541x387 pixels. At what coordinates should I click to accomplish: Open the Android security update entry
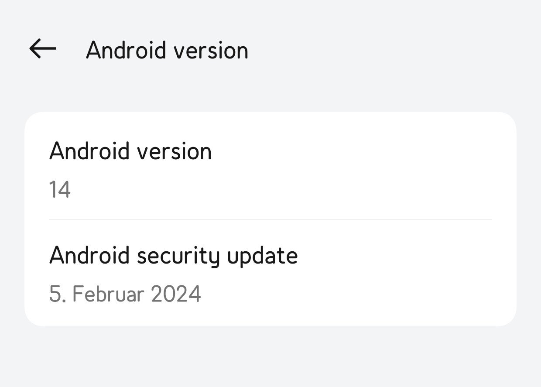(x=270, y=273)
